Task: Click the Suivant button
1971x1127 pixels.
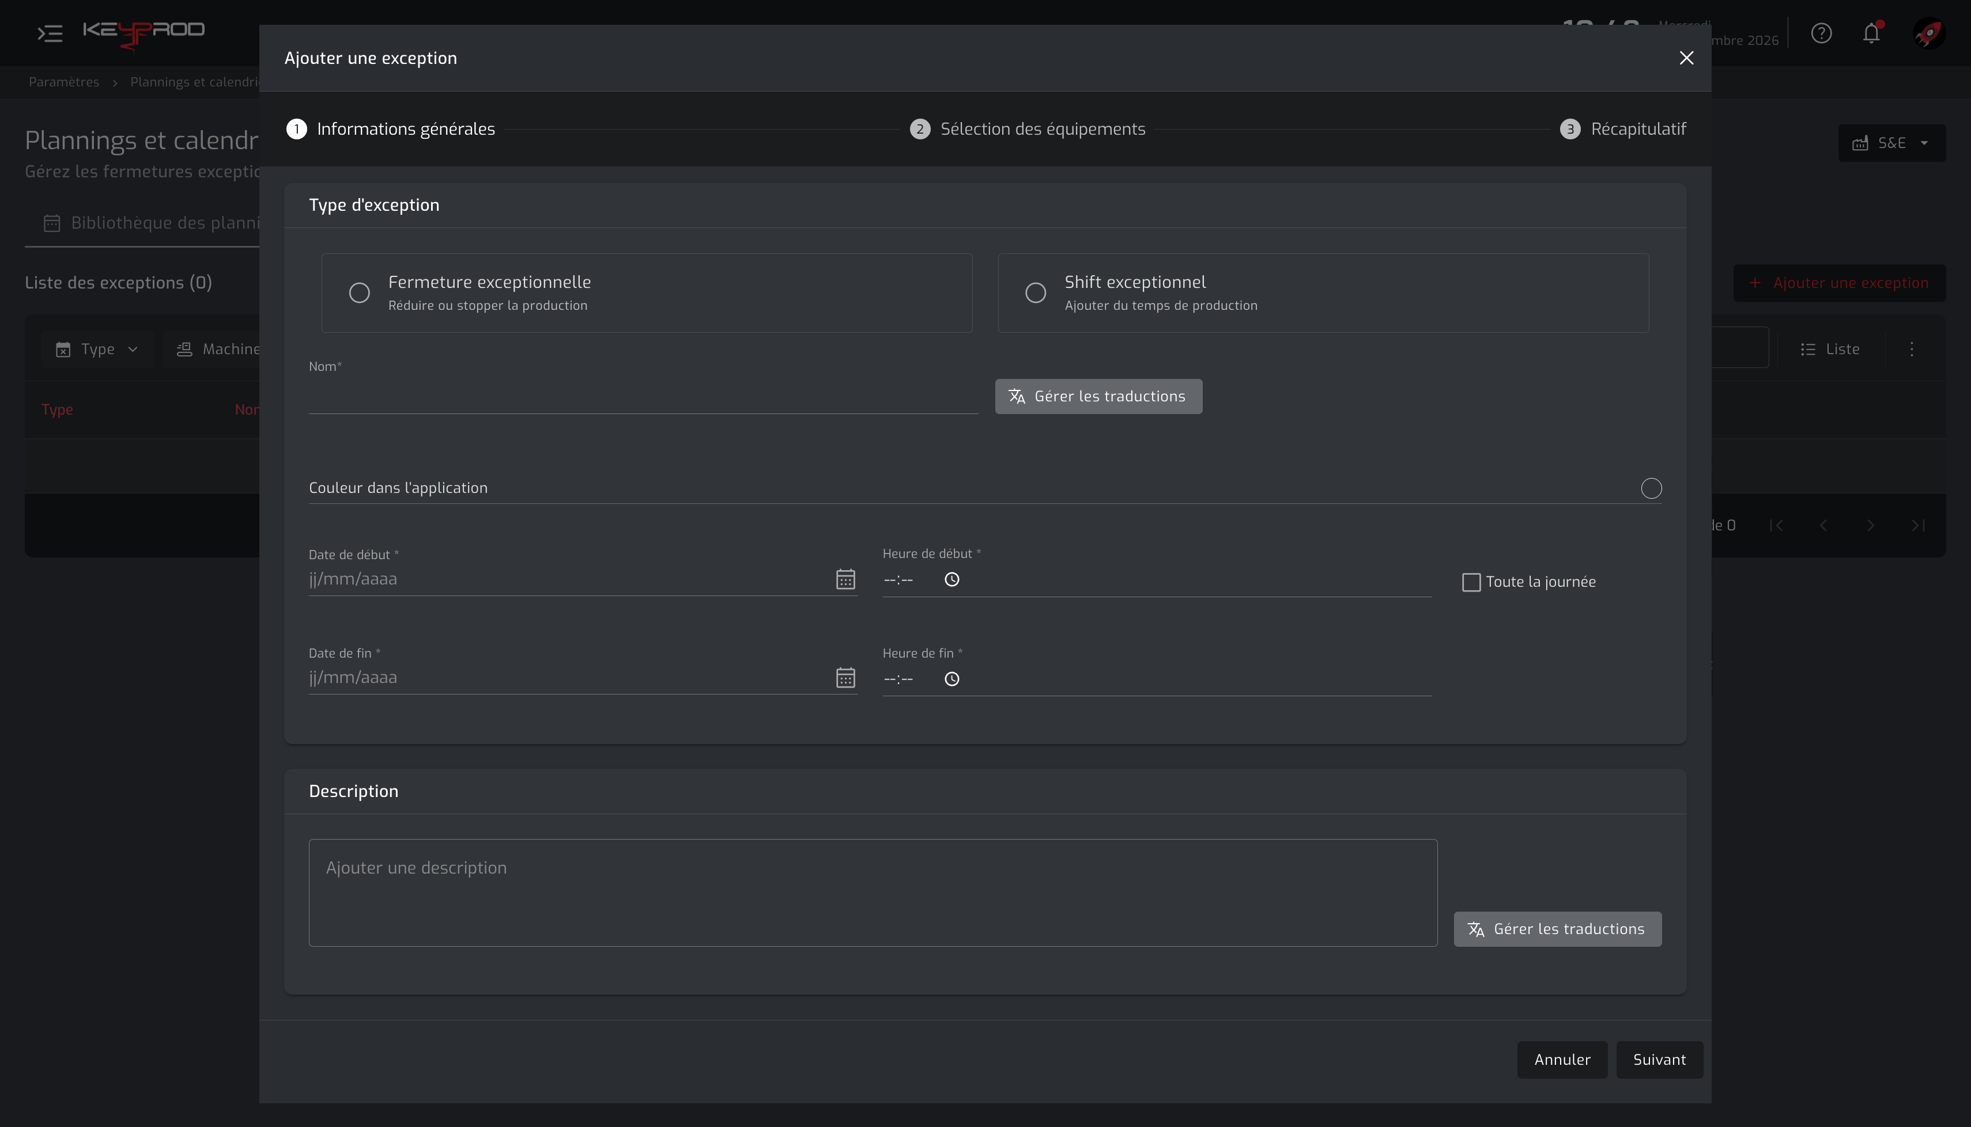Action: [1660, 1060]
